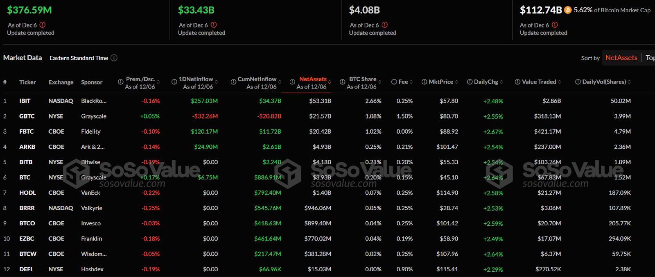
Task: Sort table by 1DNetInflow sort arrows
Action: coord(216,82)
